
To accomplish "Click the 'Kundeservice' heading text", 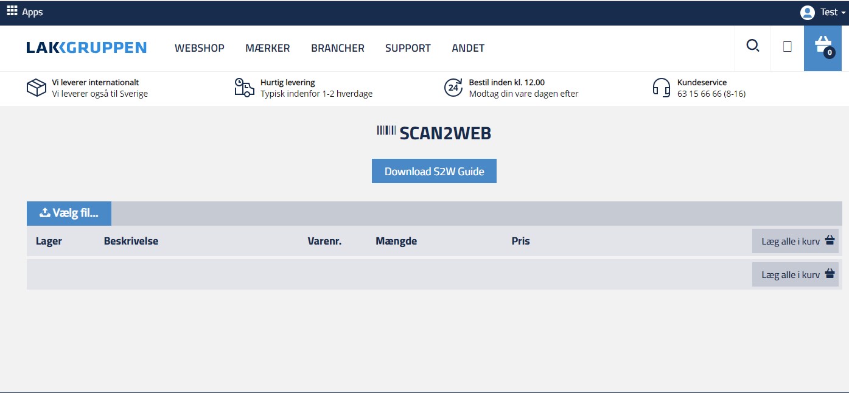I will point(702,82).
